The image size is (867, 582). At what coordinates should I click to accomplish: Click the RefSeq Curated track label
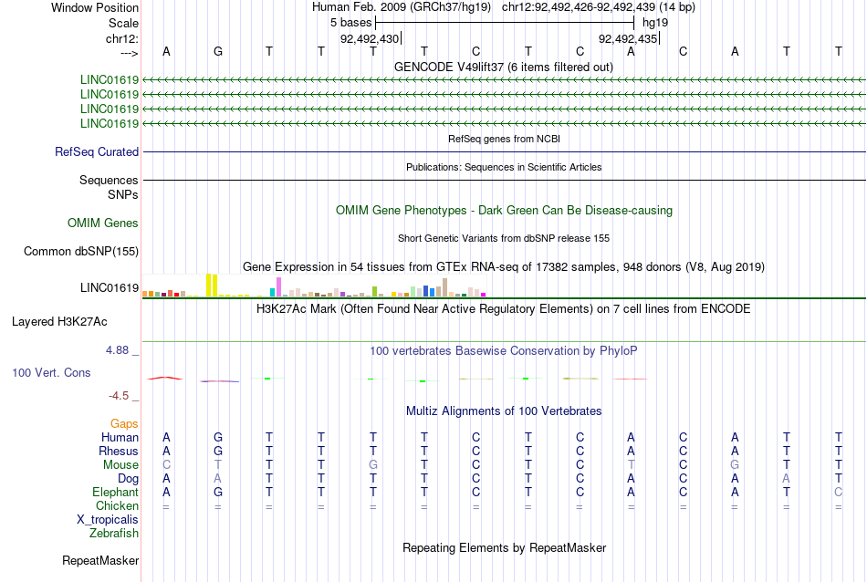[x=97, y=151]
